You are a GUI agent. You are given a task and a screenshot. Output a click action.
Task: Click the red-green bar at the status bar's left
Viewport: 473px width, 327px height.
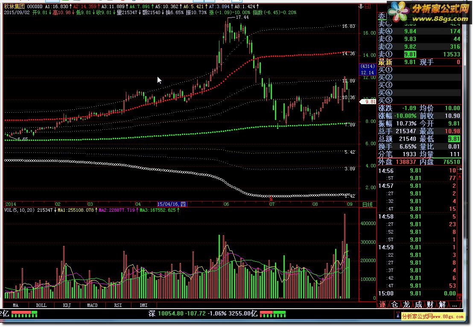pos(24,314)
